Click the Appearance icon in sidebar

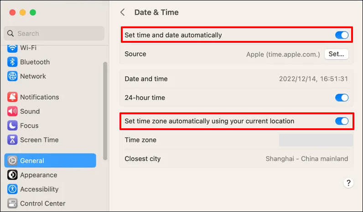coord(12,175)
